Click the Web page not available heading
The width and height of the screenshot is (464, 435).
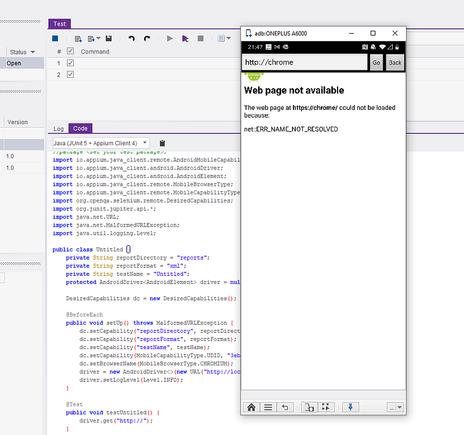(294, 90)
